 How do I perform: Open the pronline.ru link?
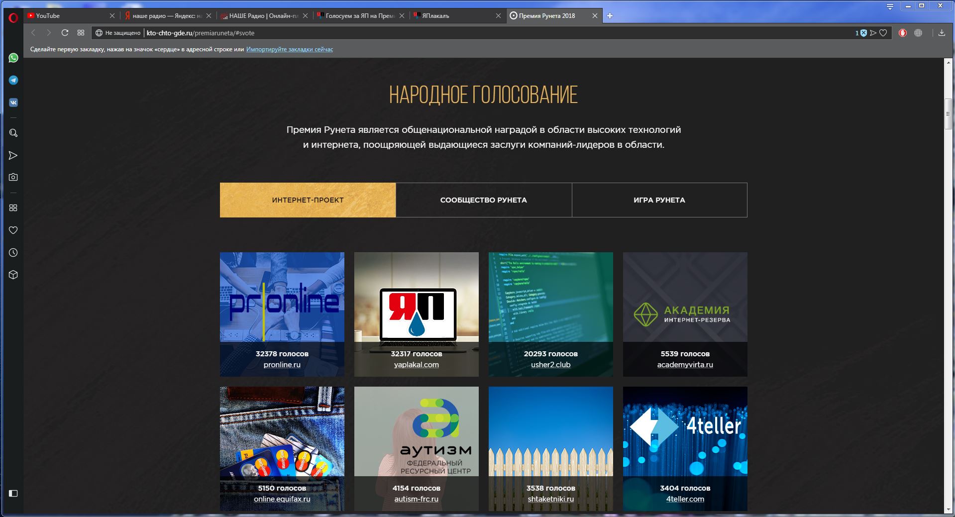point(282,365)
